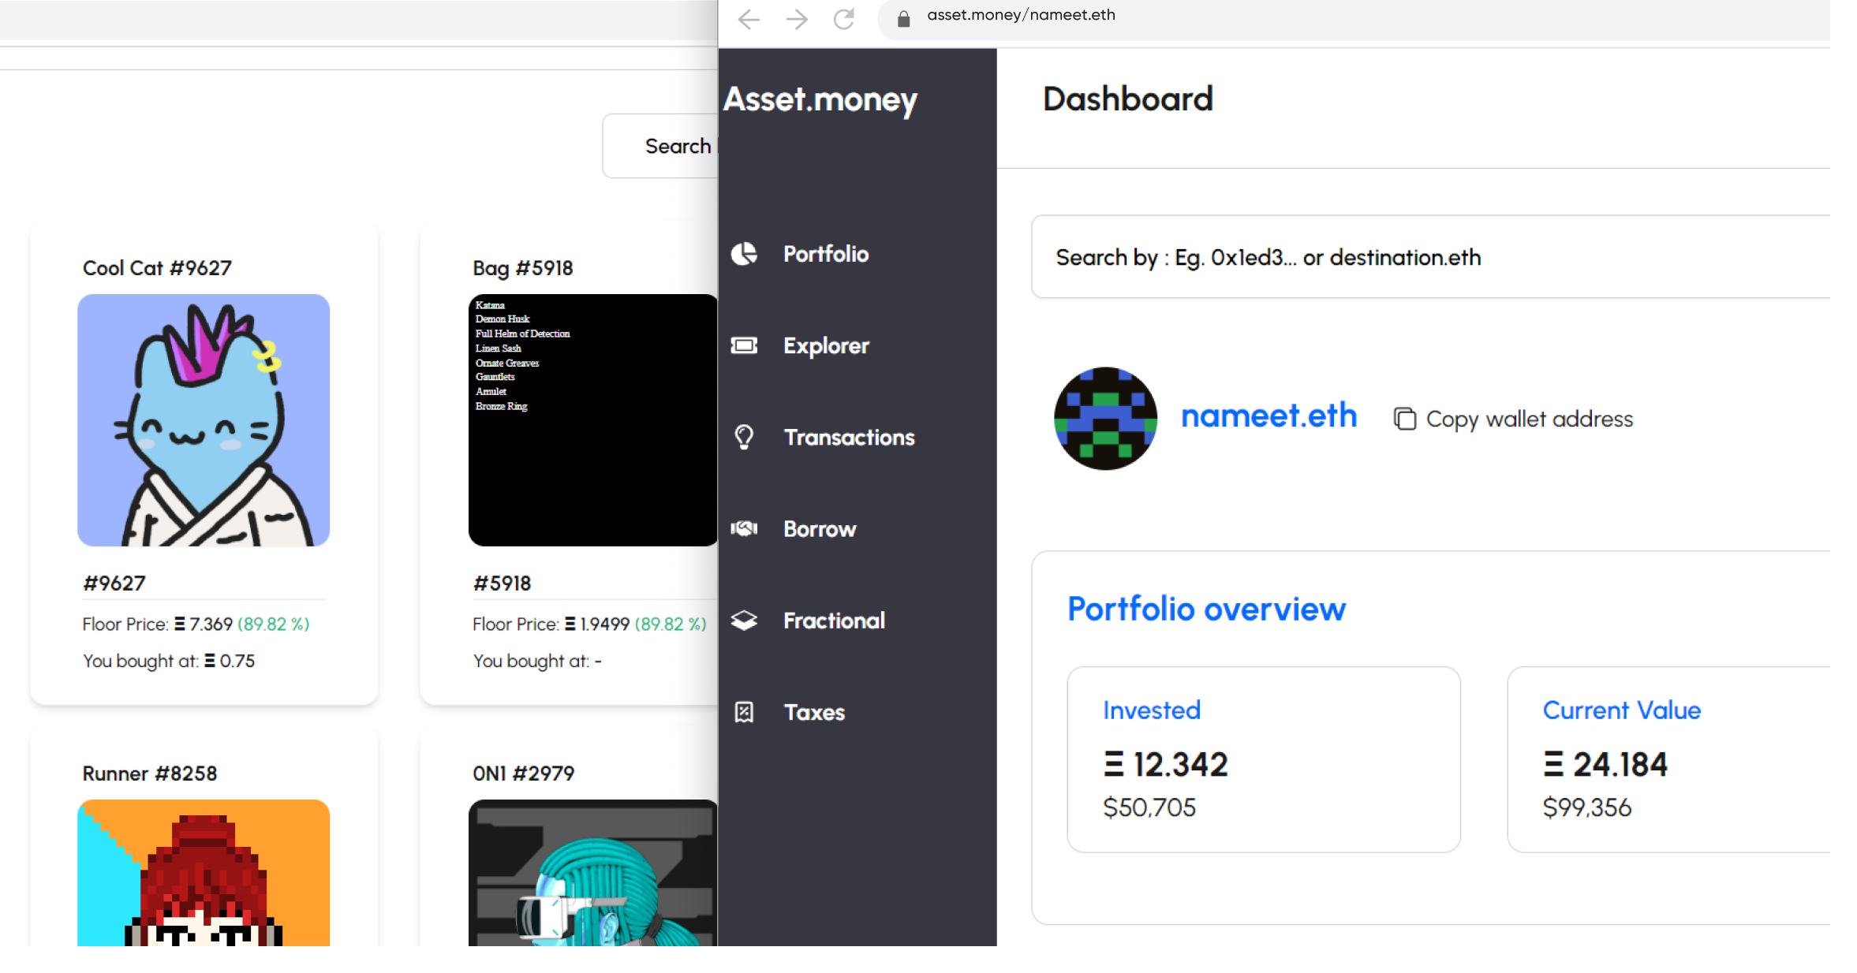This screenshot has width=1857, height=973.
Task: Click the wallet search field on Dashboard
Action: [1431, 257]
